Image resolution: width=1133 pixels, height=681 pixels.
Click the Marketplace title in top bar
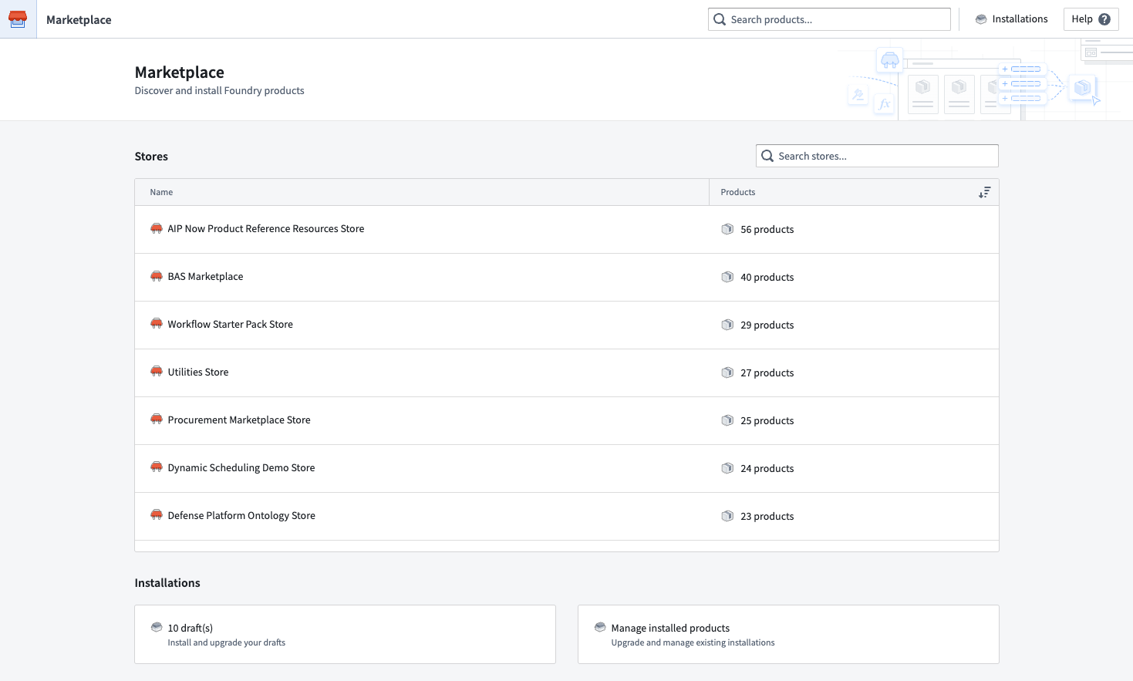pyautogui.click(x=79, y=19)
